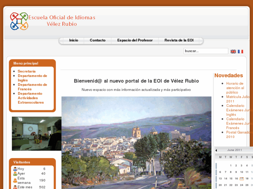The image size is (253, 189).
Task: Click the Esta semana visitor icon
Action: click(15, 180)
